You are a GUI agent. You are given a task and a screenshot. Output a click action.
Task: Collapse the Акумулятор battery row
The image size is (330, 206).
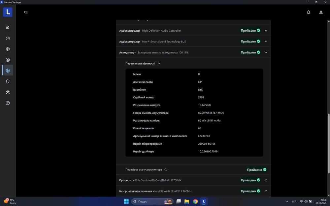(266, 52)
